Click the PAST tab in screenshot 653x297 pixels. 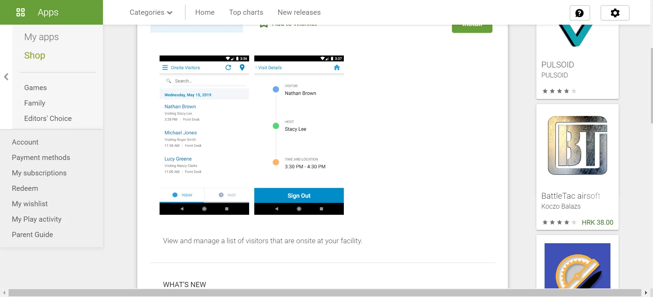227,195
